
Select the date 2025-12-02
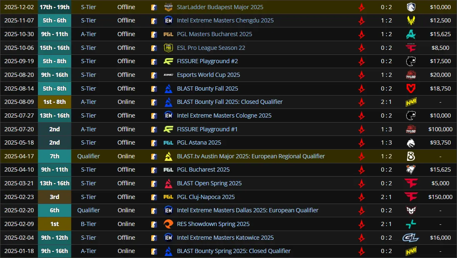click(x=19, y=7)
